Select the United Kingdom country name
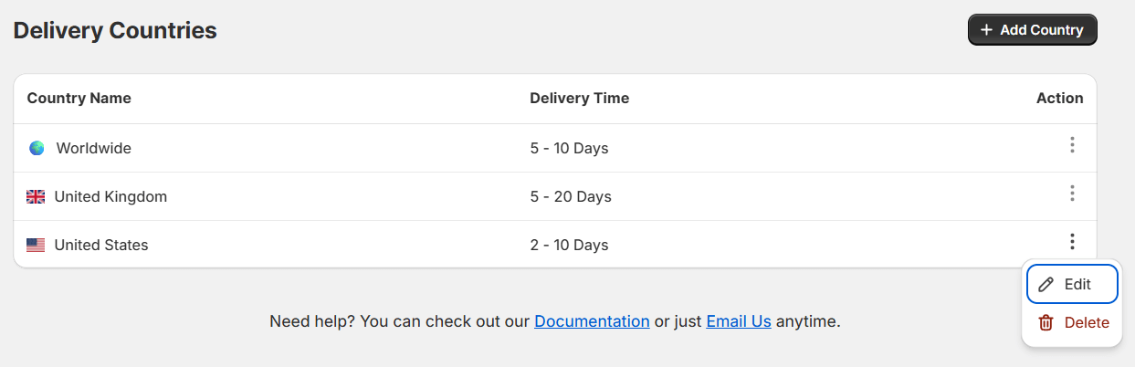1135x367 pixels. (x=110, y=196)
